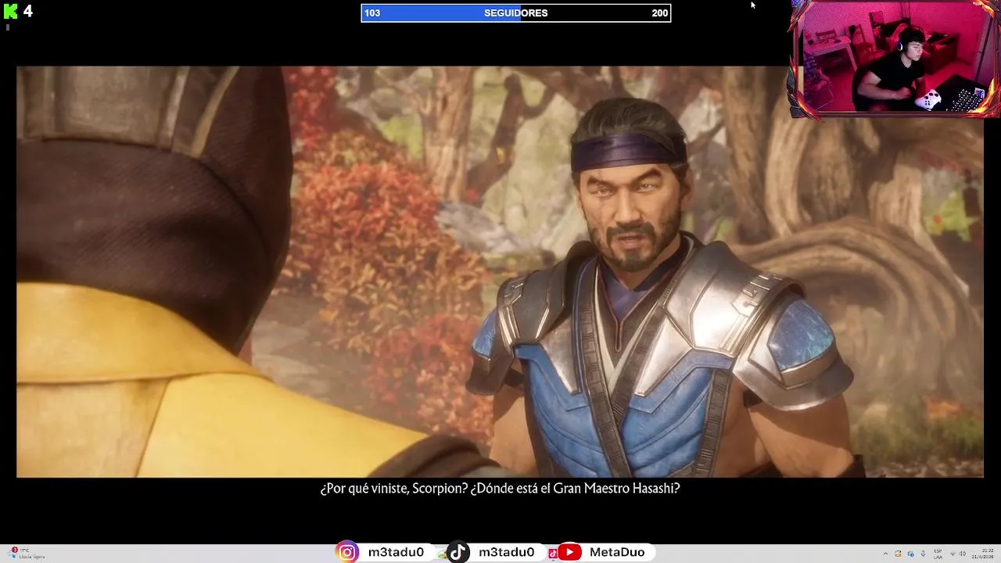The width and height of the screenshot is (1001, 563).
Task: Click the TikTok icon in bottom banner
Action: [458, 552]
